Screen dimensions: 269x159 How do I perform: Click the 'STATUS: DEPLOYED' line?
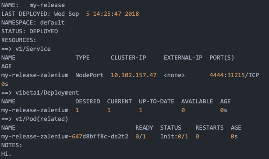click(29, 31)
